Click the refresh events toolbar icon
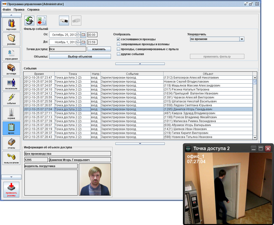Image resolution: width=274 pixels, height=225 pixels. [29, 21]
